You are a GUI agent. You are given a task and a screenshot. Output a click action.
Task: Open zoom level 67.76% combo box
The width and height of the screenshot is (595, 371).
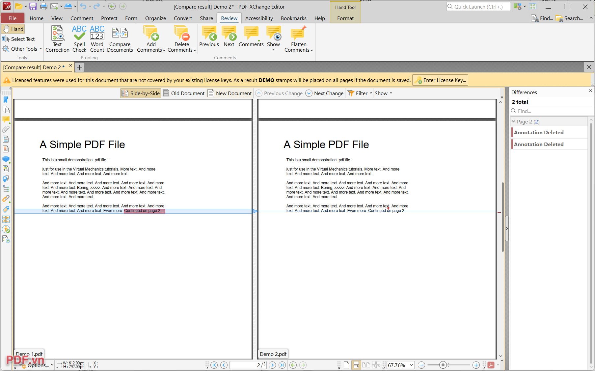(400, 365)
